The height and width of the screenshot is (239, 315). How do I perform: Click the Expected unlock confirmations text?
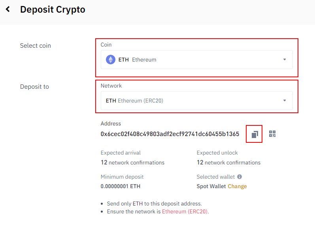(228, 162)
